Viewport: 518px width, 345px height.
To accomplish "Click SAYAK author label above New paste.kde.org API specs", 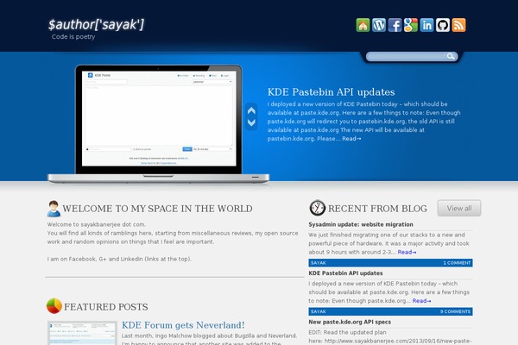I will click(318, 311).
